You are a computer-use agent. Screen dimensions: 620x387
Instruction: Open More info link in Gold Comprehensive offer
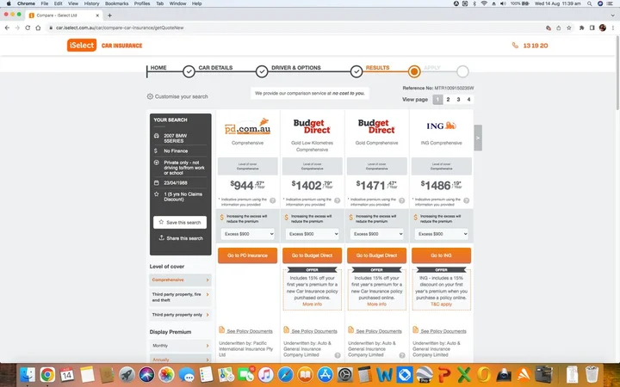tap(376, 304)
